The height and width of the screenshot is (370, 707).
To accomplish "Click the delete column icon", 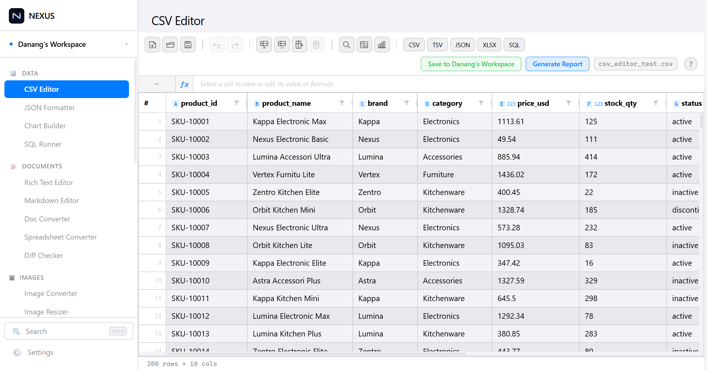I will click(x=317, y=45).
